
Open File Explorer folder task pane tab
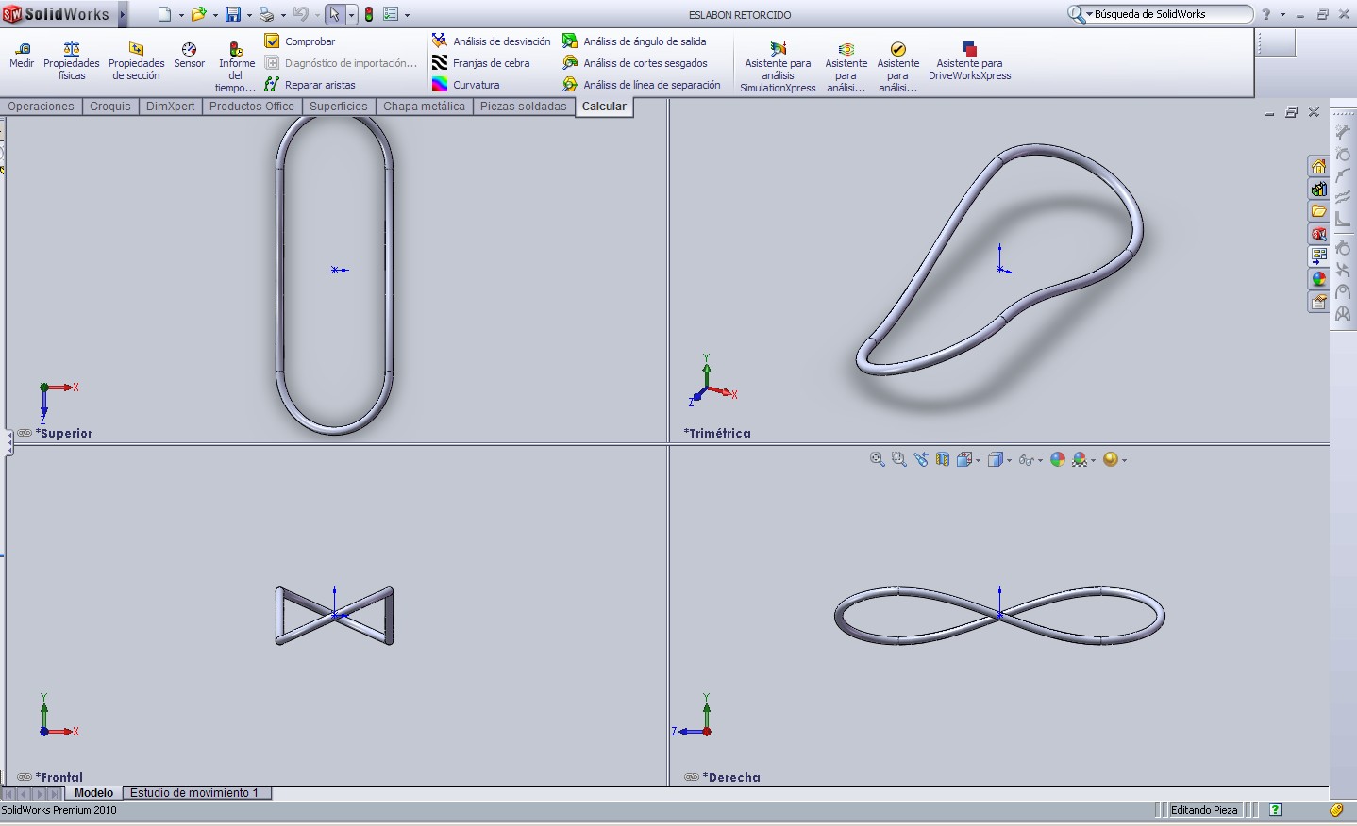coord(1318,211)
